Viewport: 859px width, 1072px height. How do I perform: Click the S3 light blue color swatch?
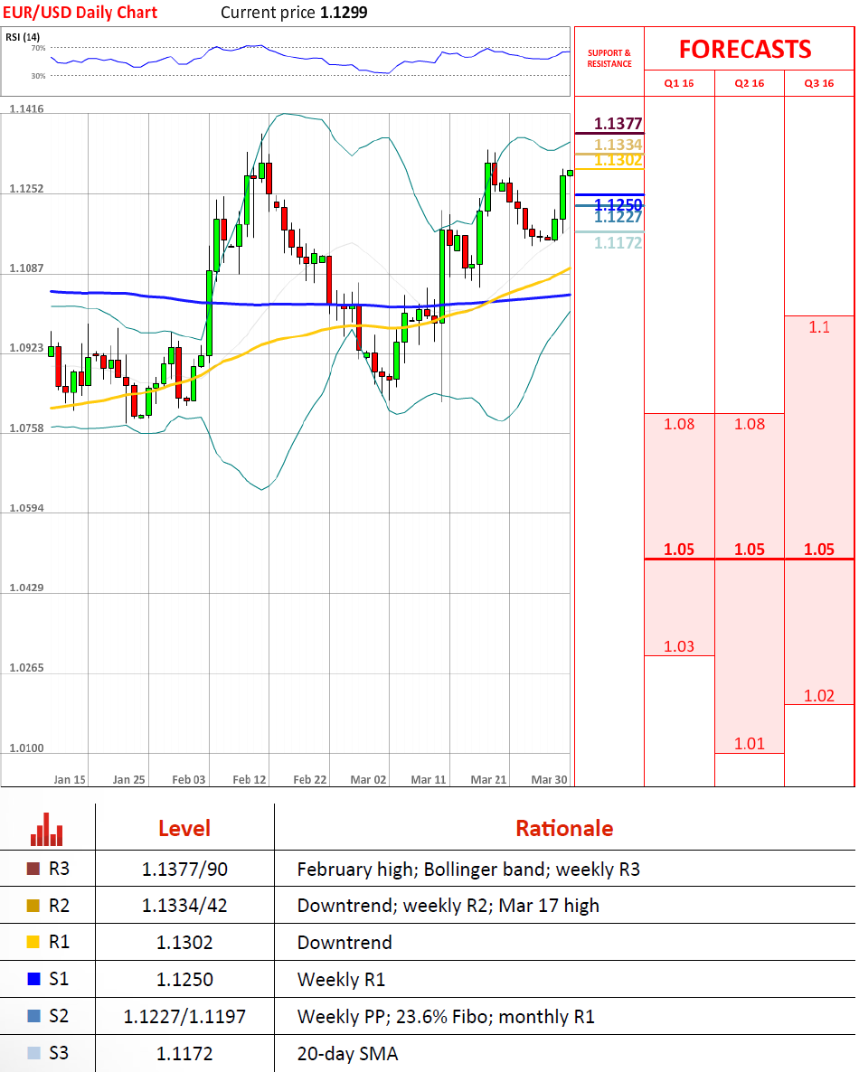pos(33,1053)
